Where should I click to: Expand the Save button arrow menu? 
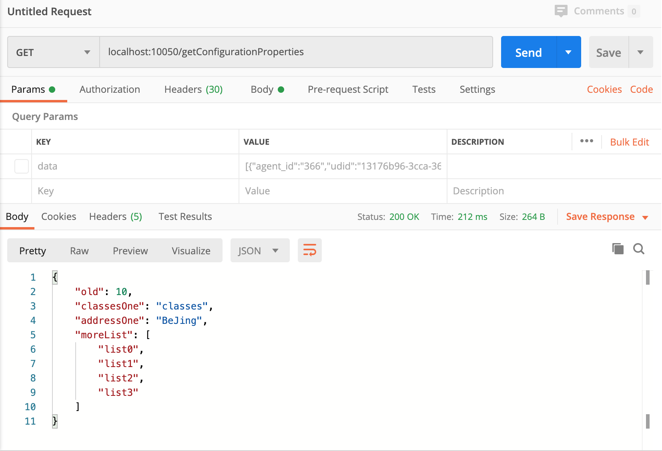click(x=640, y=52)
